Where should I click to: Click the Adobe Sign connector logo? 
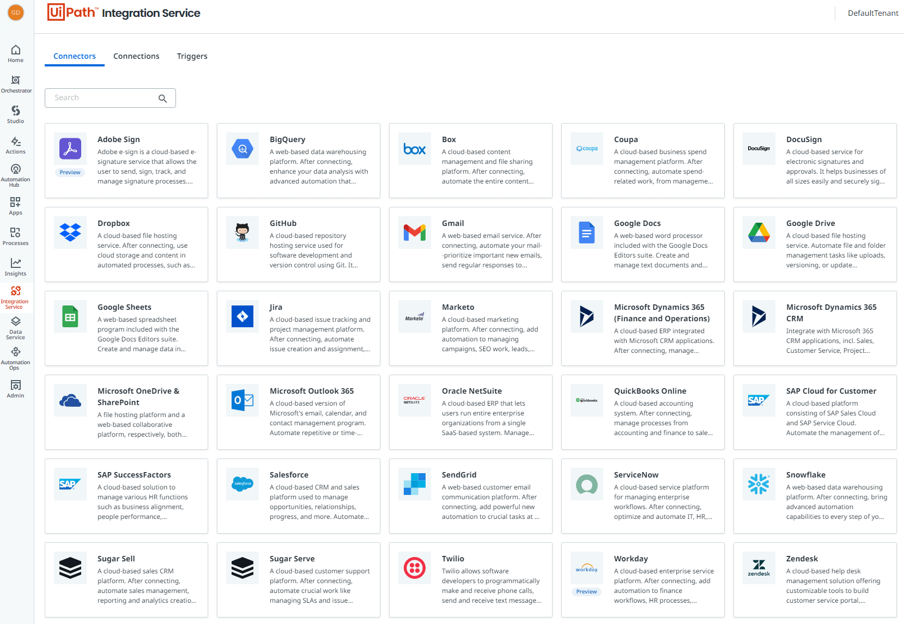[x=70, y=149]
